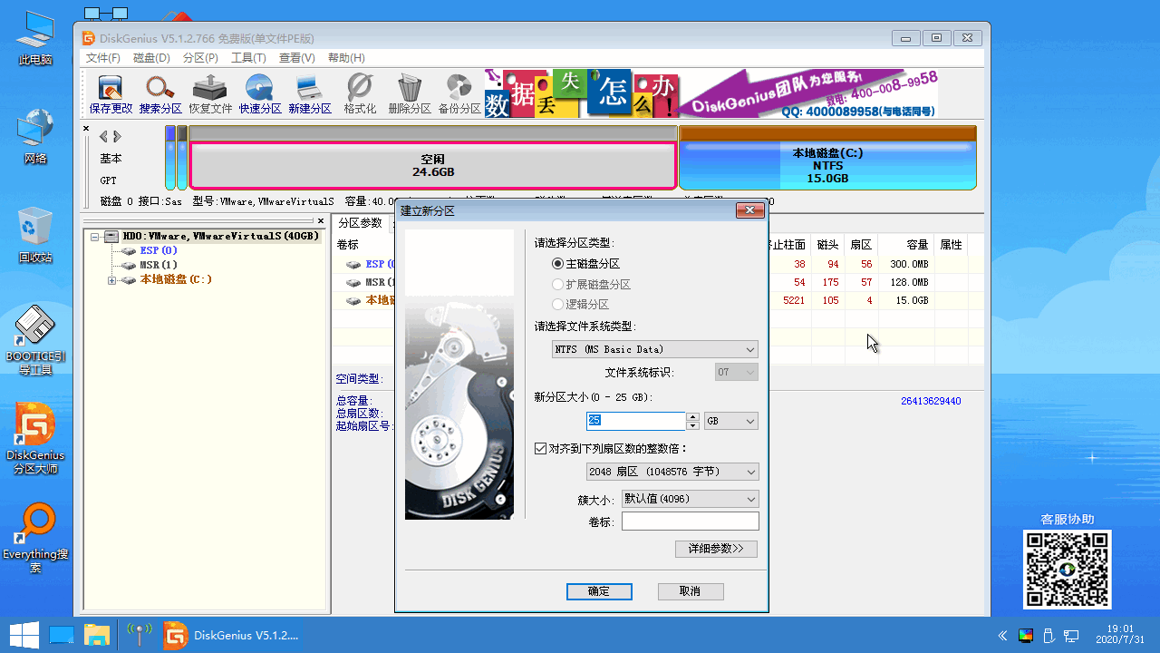Go to next disk arrow
This screenshot has width=1160, height=653.
[x=117, y=137]
